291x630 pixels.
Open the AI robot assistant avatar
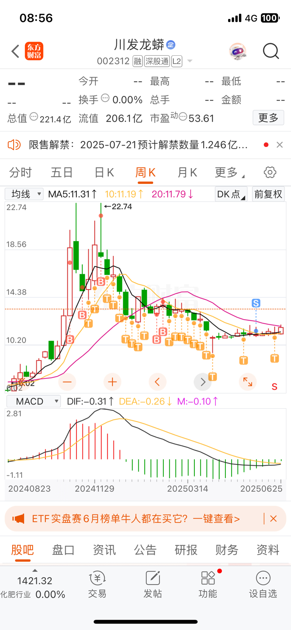238,51
